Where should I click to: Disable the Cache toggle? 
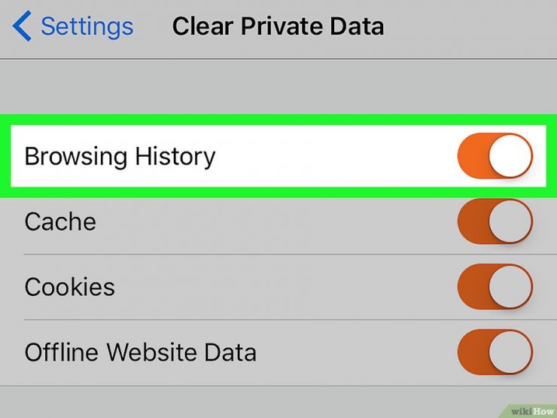pyautogui.click(x=495, y=221)
